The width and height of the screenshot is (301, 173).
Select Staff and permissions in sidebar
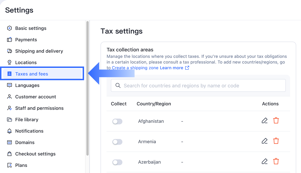pos(39,108)
